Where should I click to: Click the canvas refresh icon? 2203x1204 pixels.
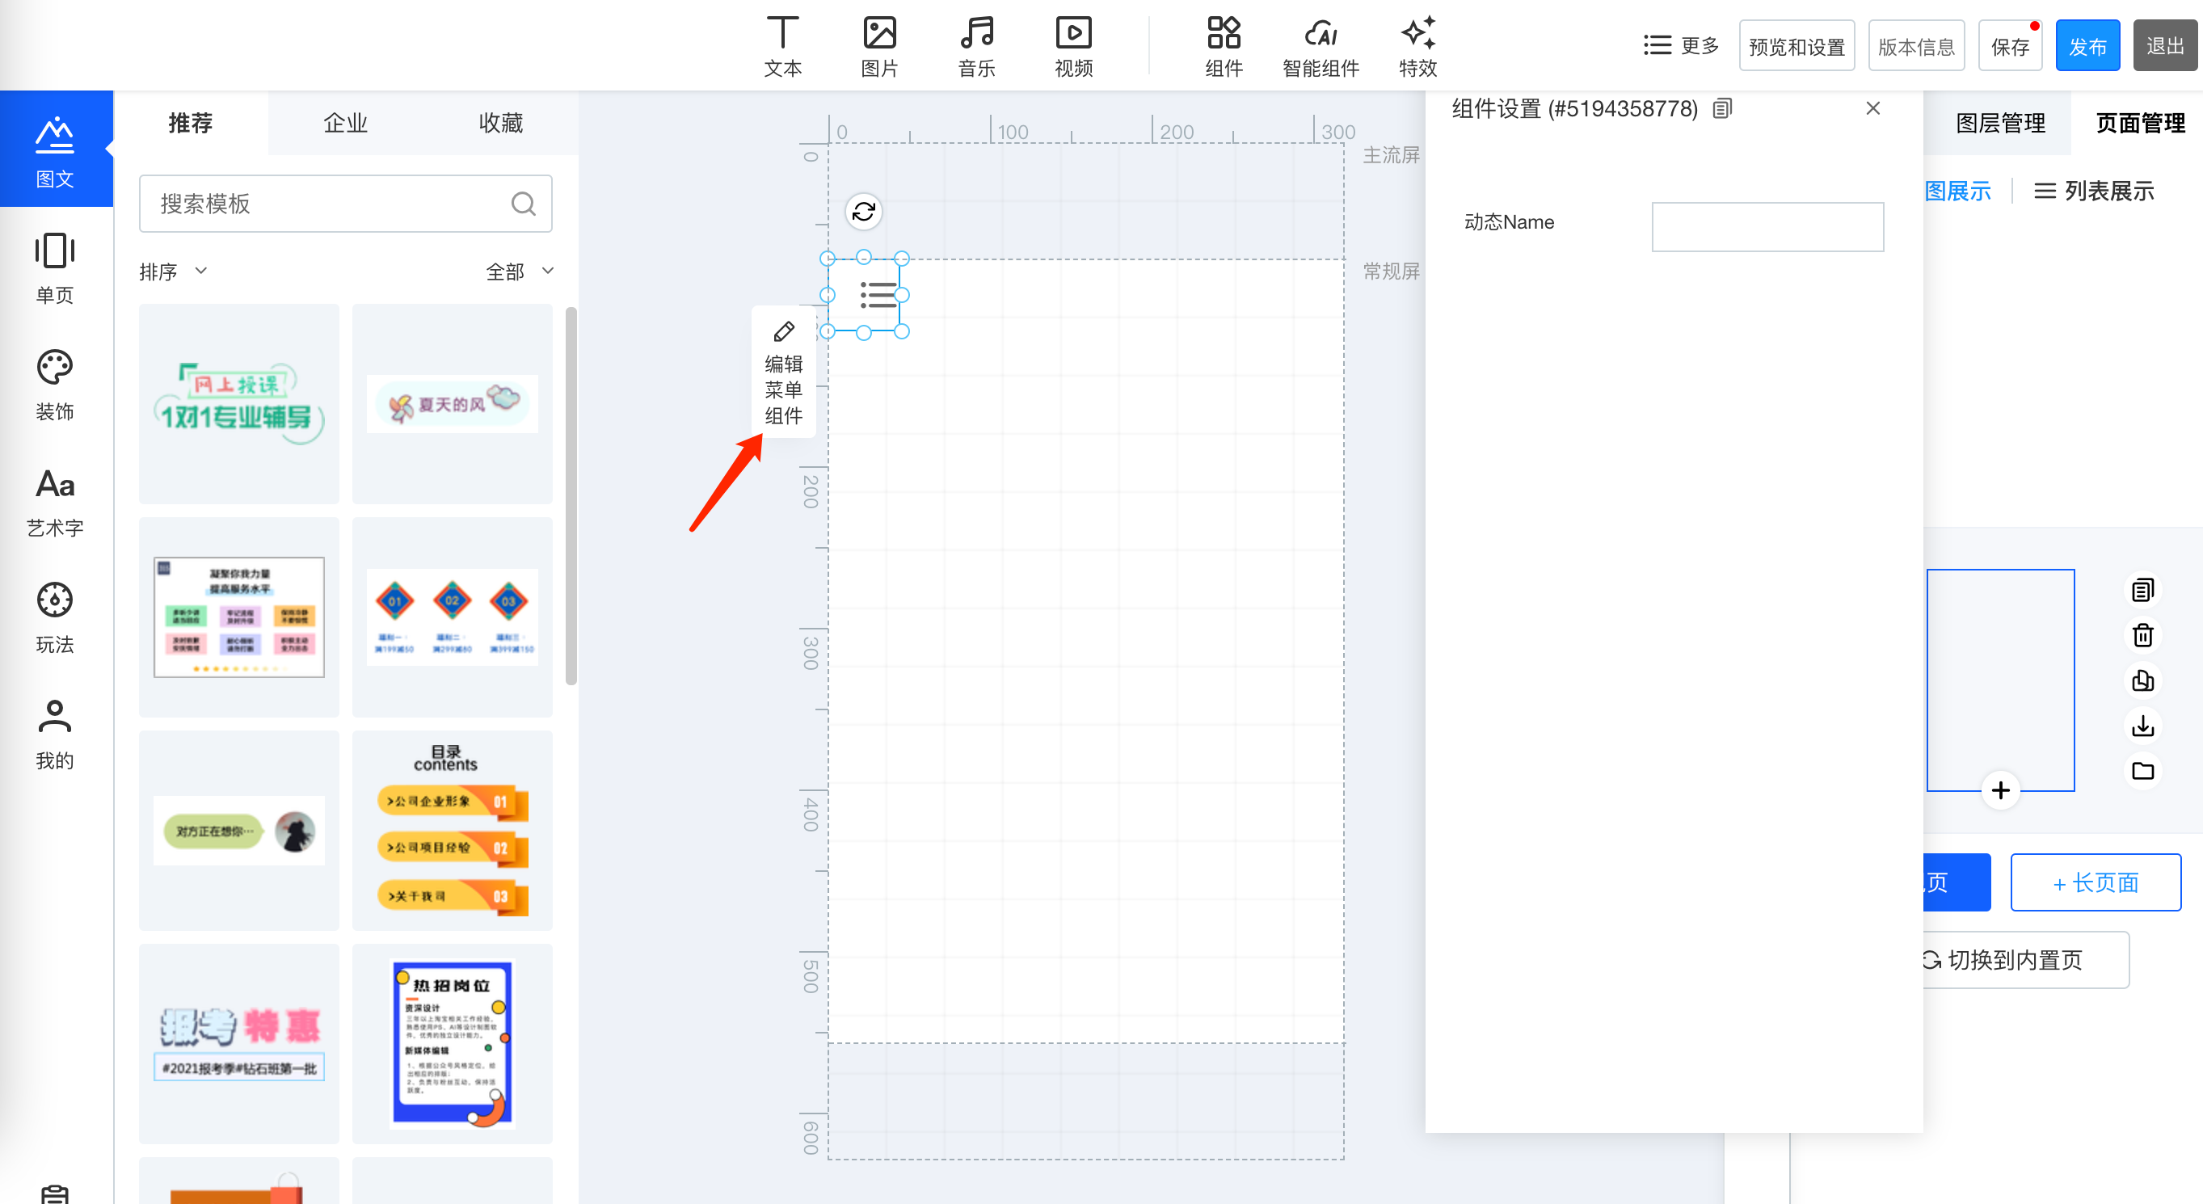pos(864,211)
